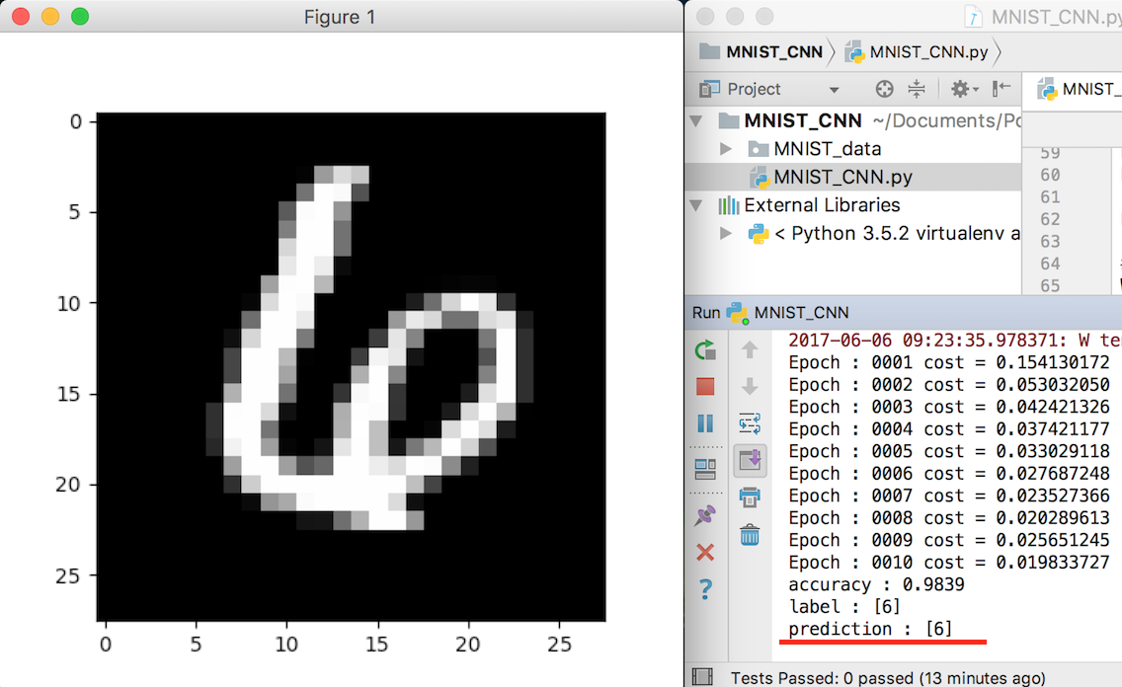The image size is (1122, 687).
Task: Click the MNIST_CNN run configuration tab
Action: click(788, 312)
